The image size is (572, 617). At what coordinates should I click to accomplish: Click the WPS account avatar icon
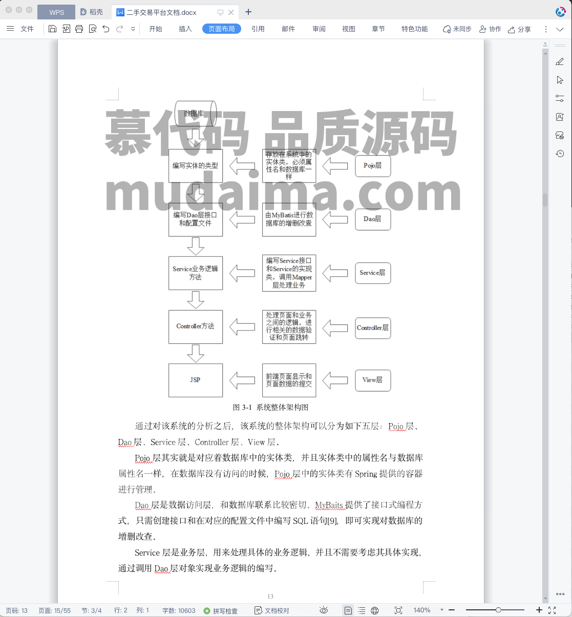(x=561, y=12)
